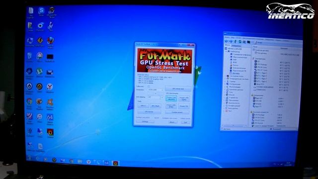
Task: Select Сеть in AIDA64 tree
Action: click(x=230, y=92)
